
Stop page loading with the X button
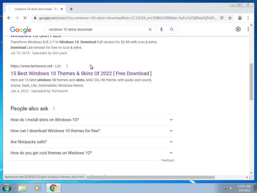coord(25,18)
